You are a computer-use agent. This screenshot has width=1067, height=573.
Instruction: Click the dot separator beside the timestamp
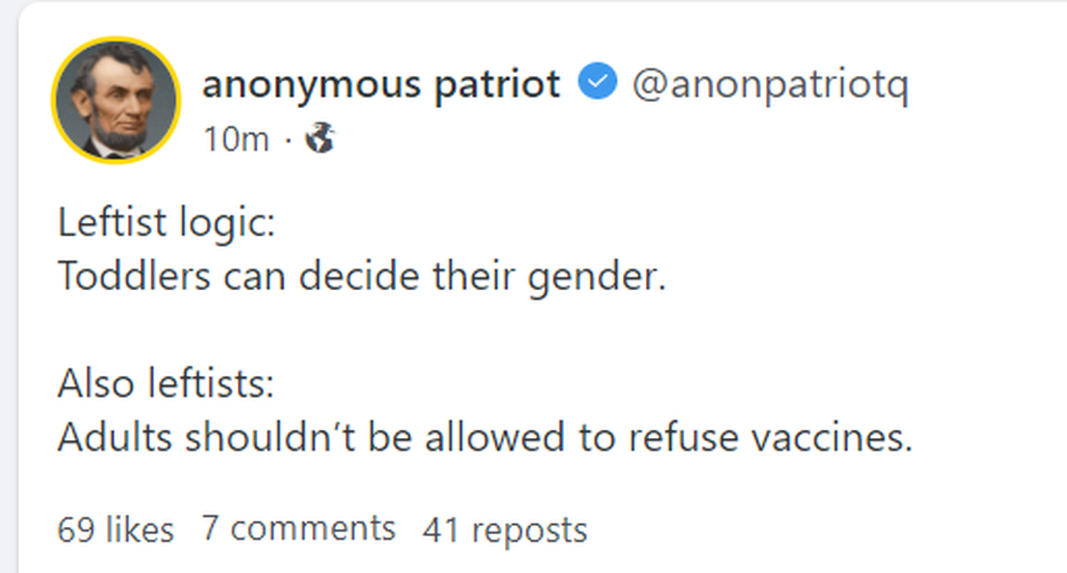(287, 140)
